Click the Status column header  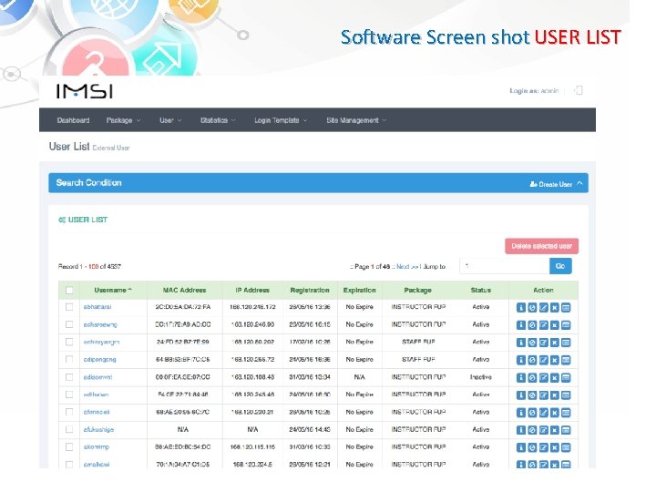(x=481, y=290)
